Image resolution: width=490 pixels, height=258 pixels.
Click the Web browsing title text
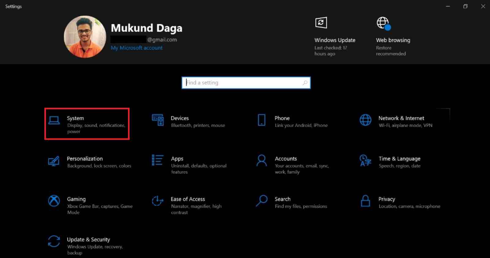[x=393, y=40]
